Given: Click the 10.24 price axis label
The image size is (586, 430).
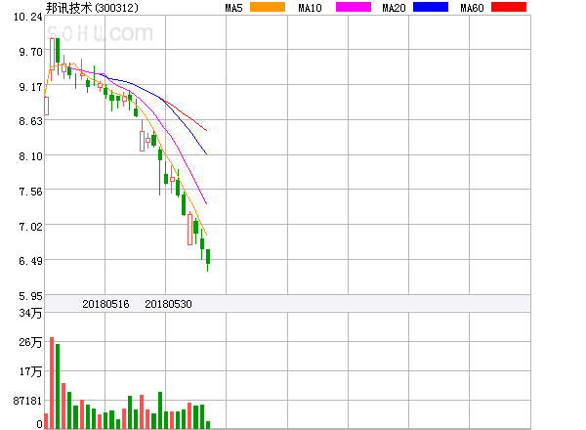Looking at the screenshot, I should 28,17.
